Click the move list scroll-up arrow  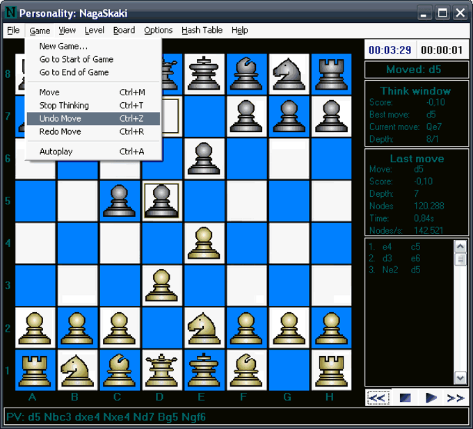[x=460, y=247]
